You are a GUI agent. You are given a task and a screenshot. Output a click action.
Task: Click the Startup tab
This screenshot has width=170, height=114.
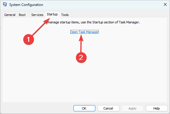click(x=52, y=14)
